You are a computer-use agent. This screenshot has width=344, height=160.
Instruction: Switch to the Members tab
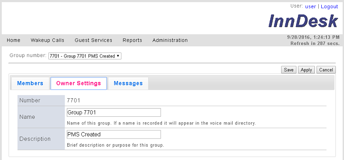pyautogui.click(x=30, y=83)
